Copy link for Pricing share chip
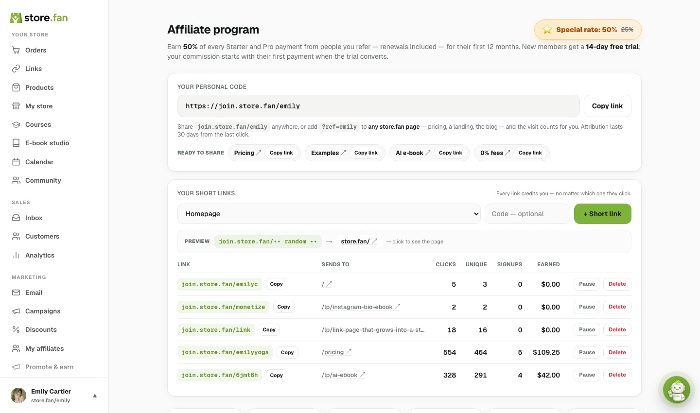 click(281, 153)
